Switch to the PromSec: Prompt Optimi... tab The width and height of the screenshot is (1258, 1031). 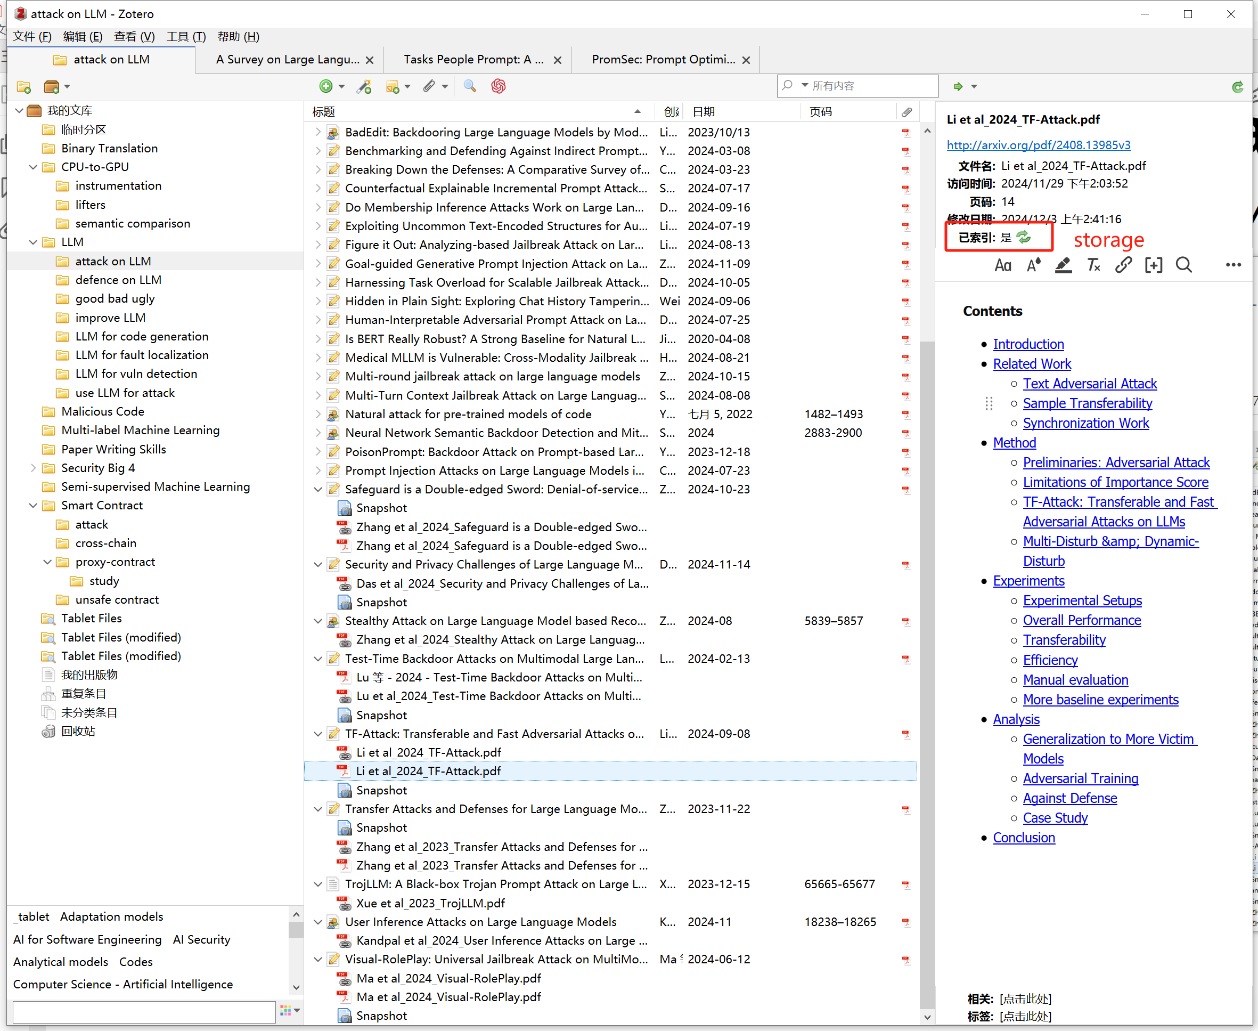tap(663, 59)
